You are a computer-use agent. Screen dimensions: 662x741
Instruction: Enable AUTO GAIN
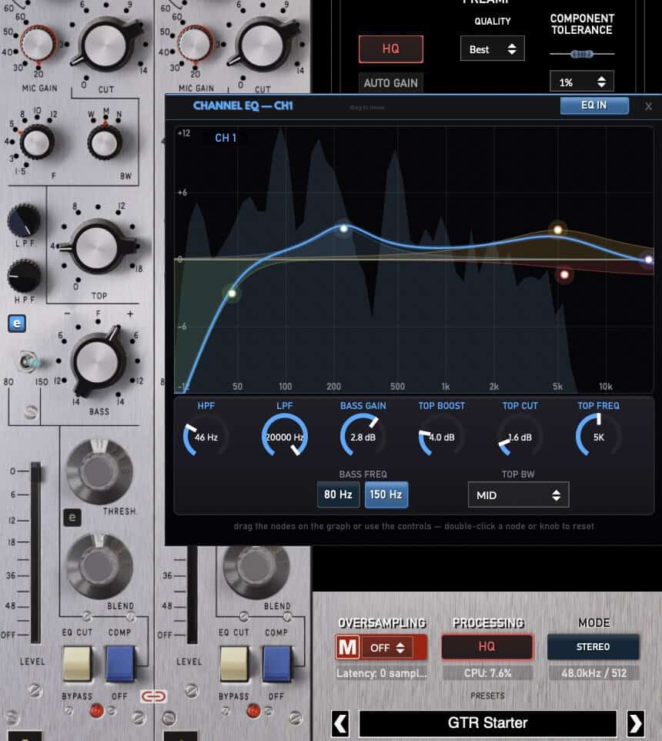click(x=390, y=83)
